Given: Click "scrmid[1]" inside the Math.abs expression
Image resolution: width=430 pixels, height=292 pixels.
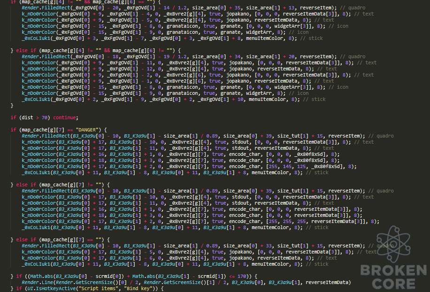Looking at the screenshot, I should (211, 277).
